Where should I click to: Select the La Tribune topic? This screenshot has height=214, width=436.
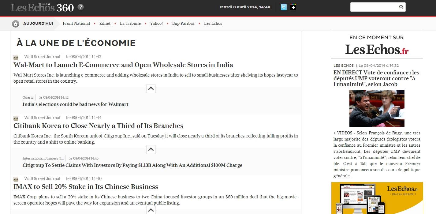pyautogui.click(x=130, y=24)
